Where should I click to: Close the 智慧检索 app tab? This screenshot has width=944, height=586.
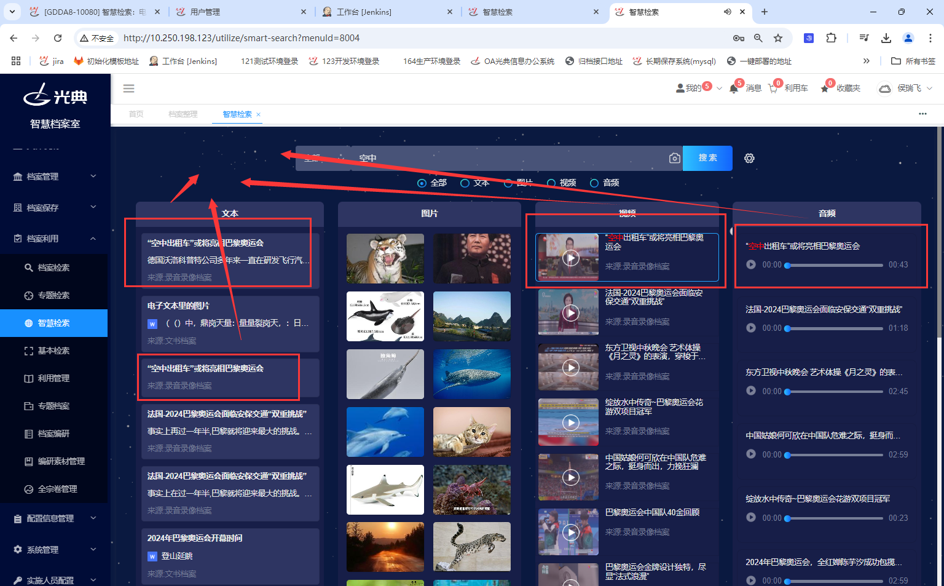coord(259,114)
